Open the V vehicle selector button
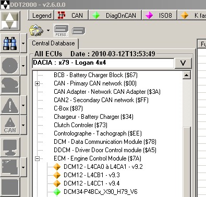 click(x=183, y=63)
